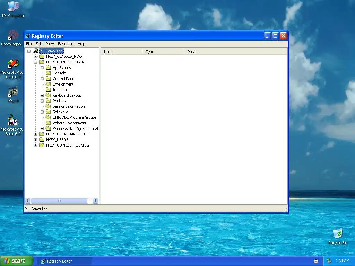Viewport: 355px width, 266px height.
Task: Click the Console folder icon
Action: coord(49,73)
